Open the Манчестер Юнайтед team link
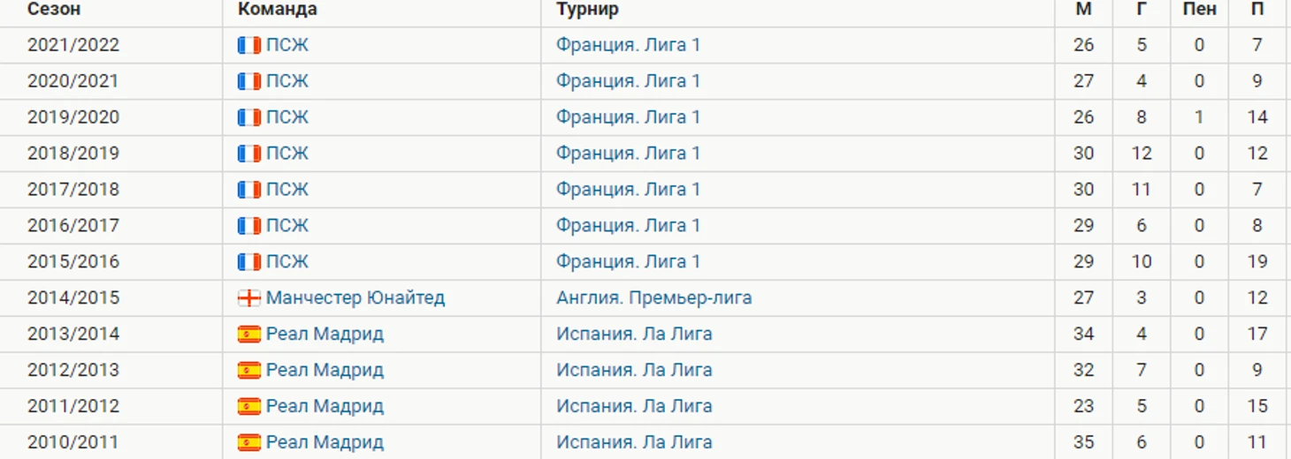Viewport: 1291px width, 459px height. (355, 298)
